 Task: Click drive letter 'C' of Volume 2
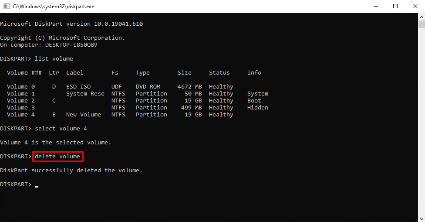click(x=54, y=101)
